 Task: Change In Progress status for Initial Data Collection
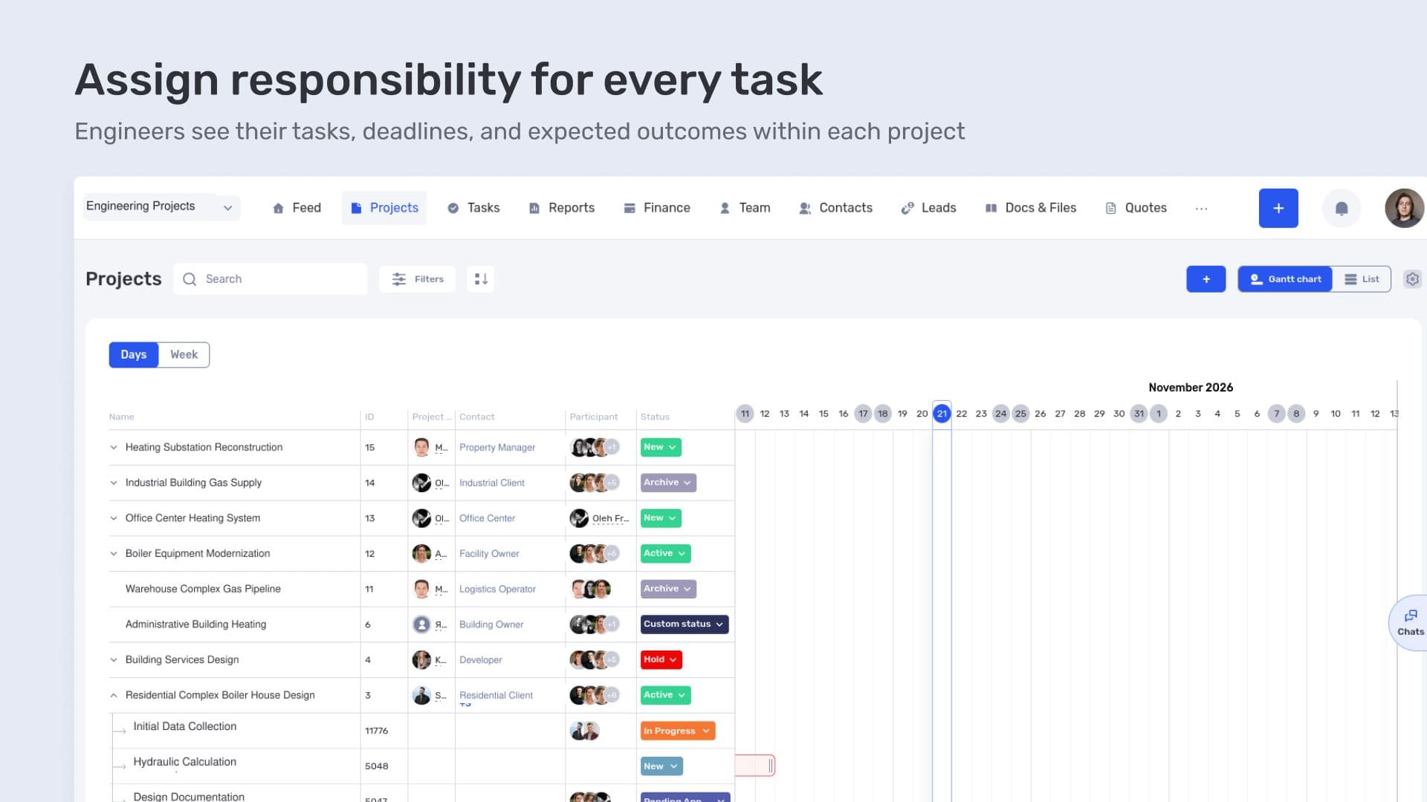(x=677, y=731)
